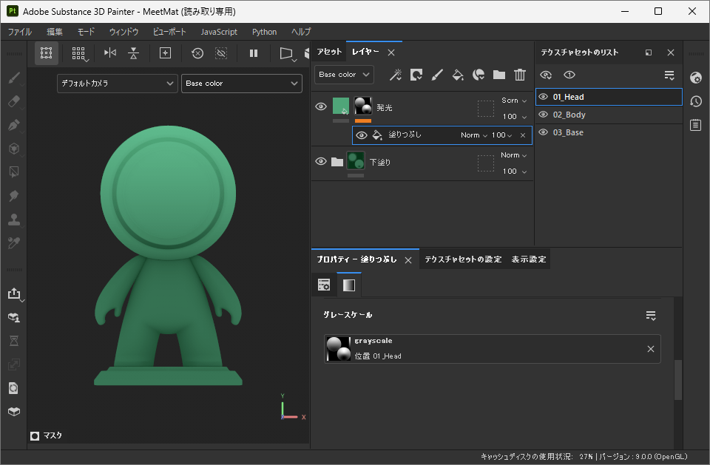The height and width of the screenshot is (465, 710).
Task: Open the Scrn blend mode dropdown
Action: click(x=514, y=101)
